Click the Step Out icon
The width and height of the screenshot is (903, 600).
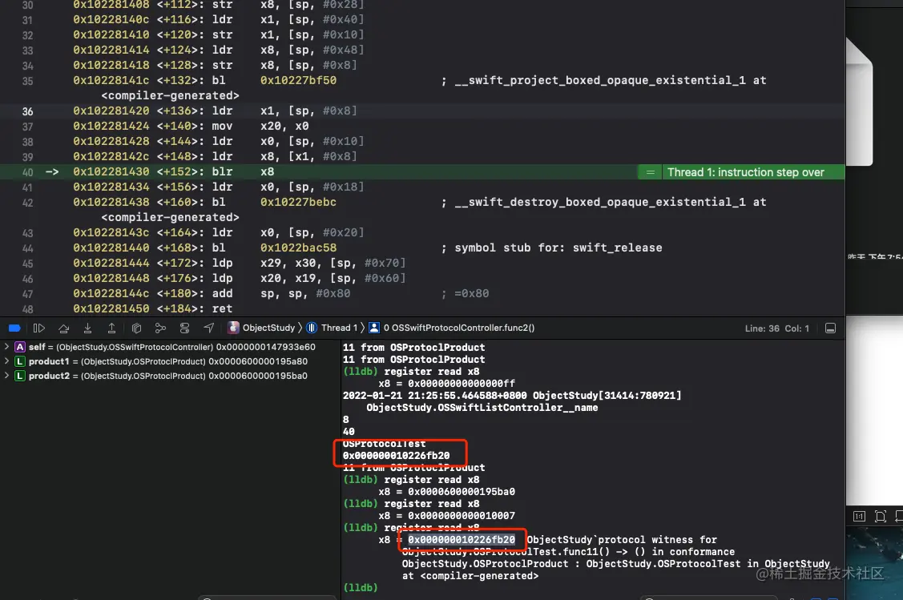[111, 328]
